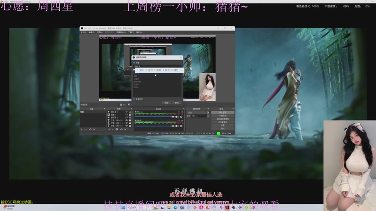Select the scene entry in the Scenes list
This screenshot has width=376, height=211.
tap(93, 112)
